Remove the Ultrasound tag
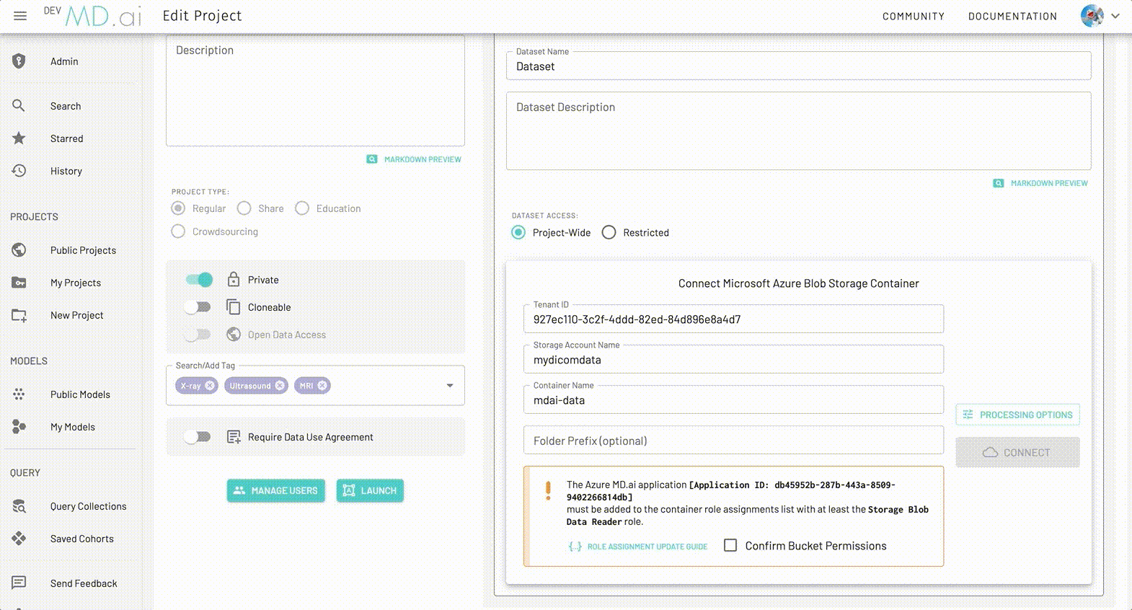 (280, 386)
